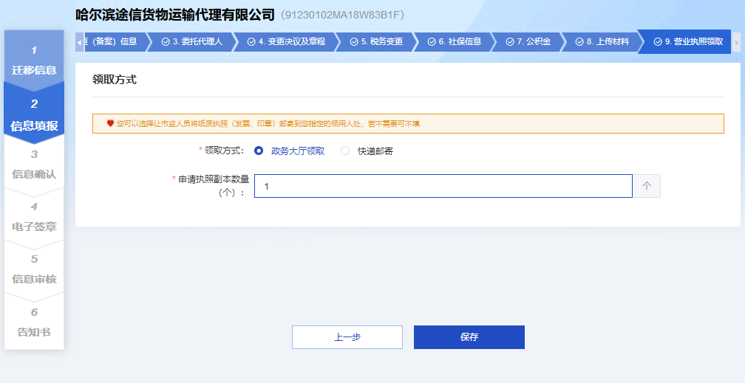Click the right scroll arrow of step tabs
This screenshot has width=745, height=383.
point(735,42)
